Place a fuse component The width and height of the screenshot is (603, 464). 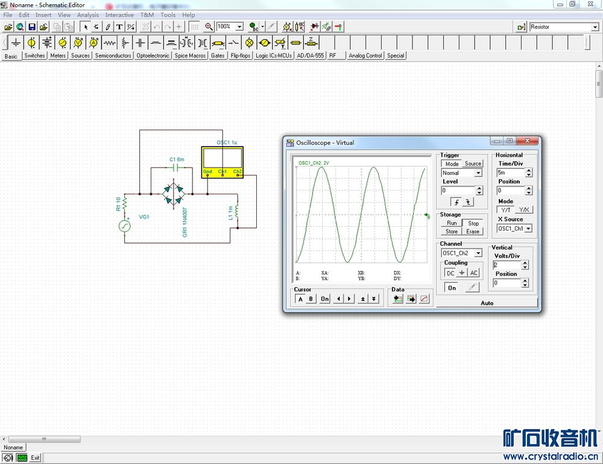(295, 43)
